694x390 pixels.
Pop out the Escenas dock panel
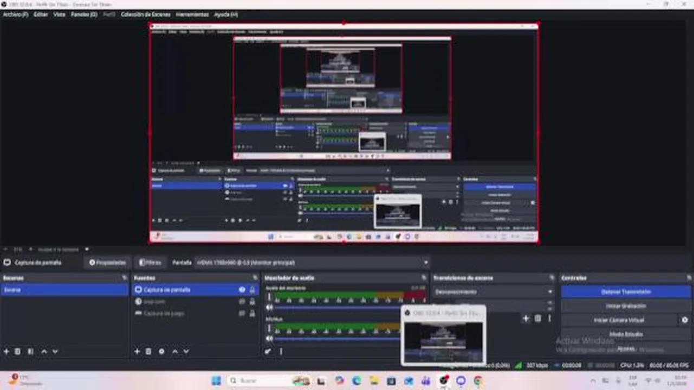[x=125, y=278]
